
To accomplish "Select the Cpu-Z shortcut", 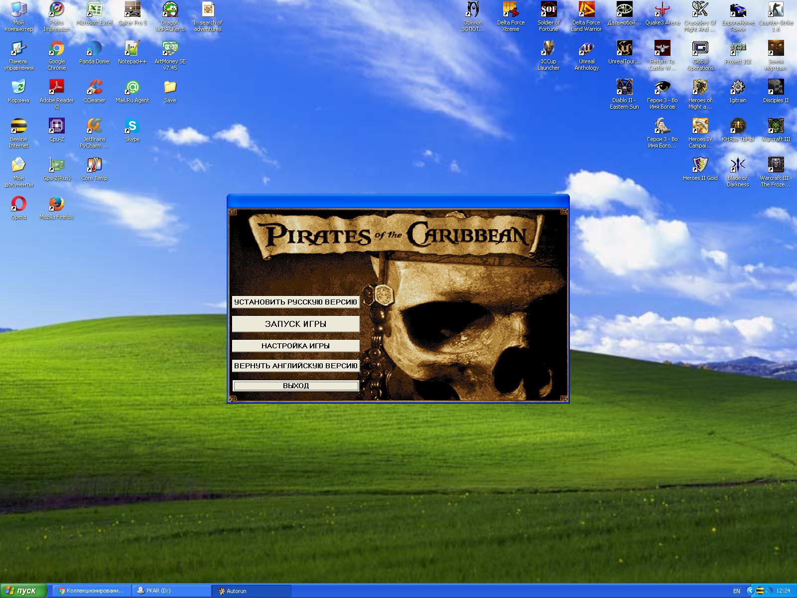I will click(x=56, y=131).
